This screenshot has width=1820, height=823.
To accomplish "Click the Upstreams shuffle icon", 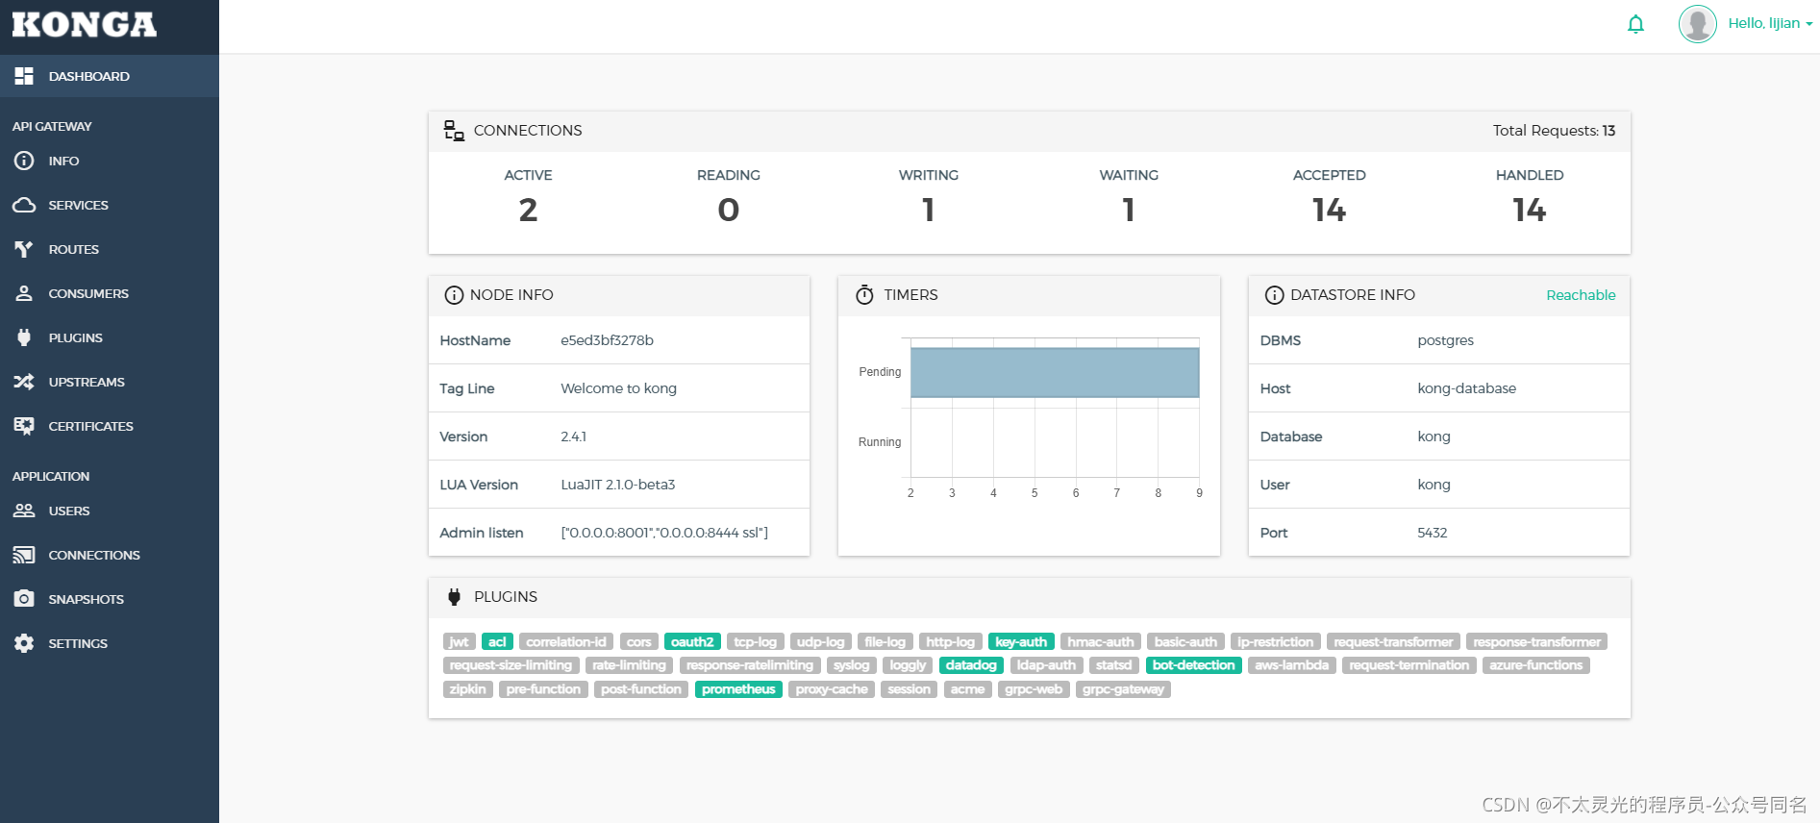I will tap(24, 382).
